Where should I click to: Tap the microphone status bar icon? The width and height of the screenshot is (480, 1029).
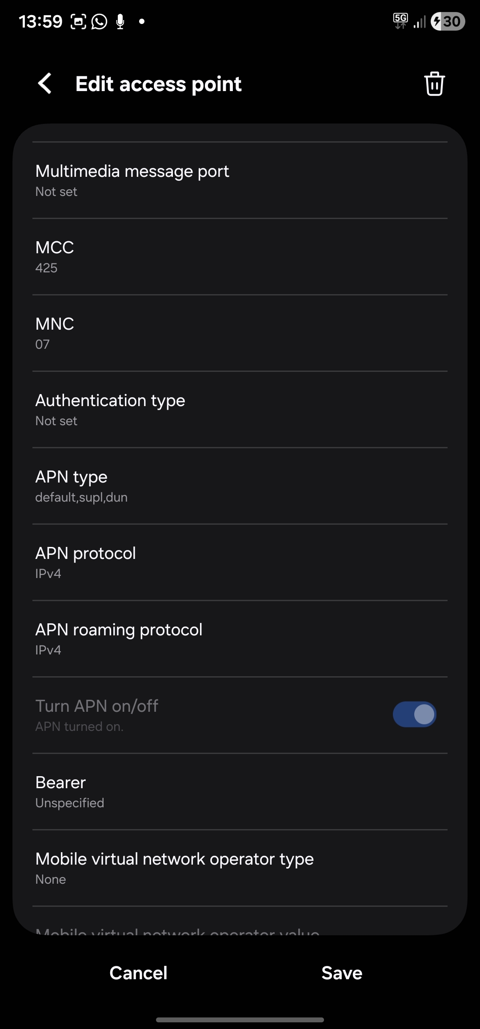pyautogui.click(x=120, y=21)
